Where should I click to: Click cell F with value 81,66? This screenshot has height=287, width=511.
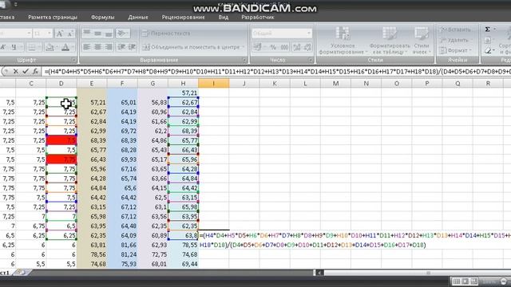pyautogui.click(x=122, y=245)
